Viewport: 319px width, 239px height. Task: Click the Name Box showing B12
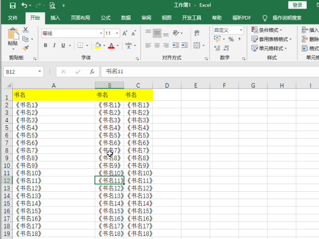tap(20, 71)
